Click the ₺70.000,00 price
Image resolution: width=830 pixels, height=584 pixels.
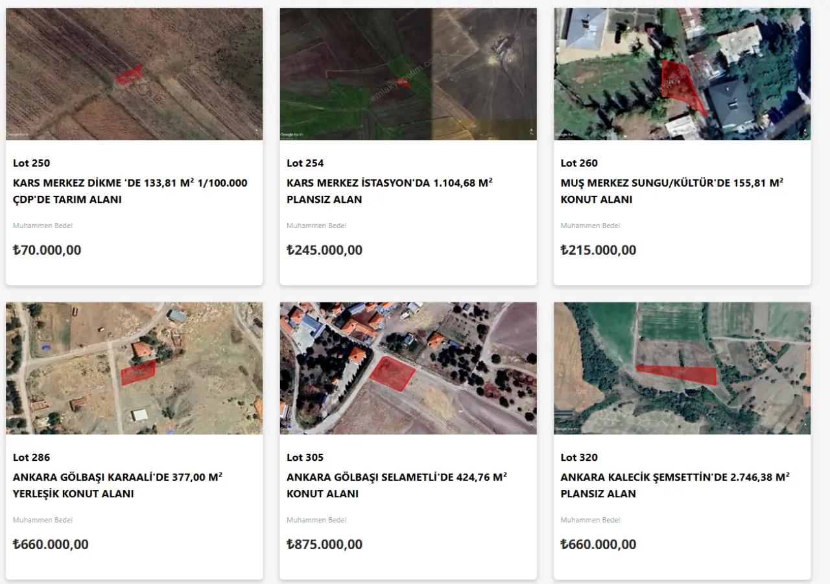tap(47, 250)
